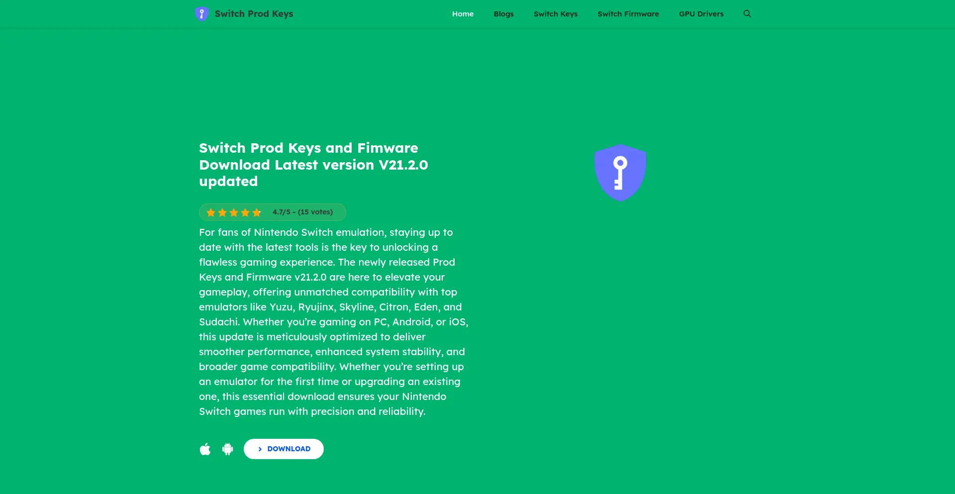955x494 pixels.
Task: Click the first rating star
Action: (211, 212)
